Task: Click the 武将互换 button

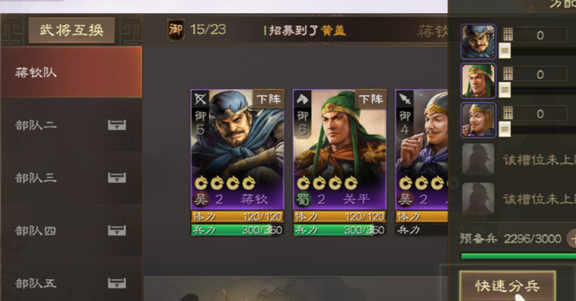Action: tap(72, 30)
